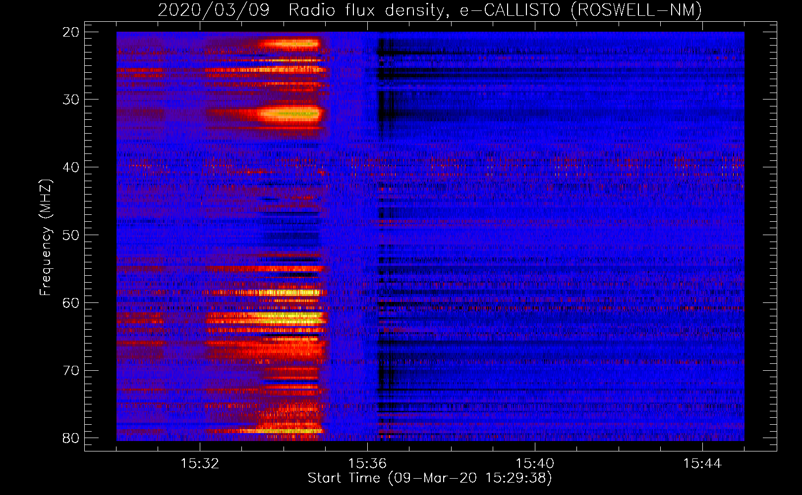Click the plot title 'Radio flux density, e-CALLISTO (ROSWELL-NM)'
Screen dimensions: 802x495
point(495,10)
